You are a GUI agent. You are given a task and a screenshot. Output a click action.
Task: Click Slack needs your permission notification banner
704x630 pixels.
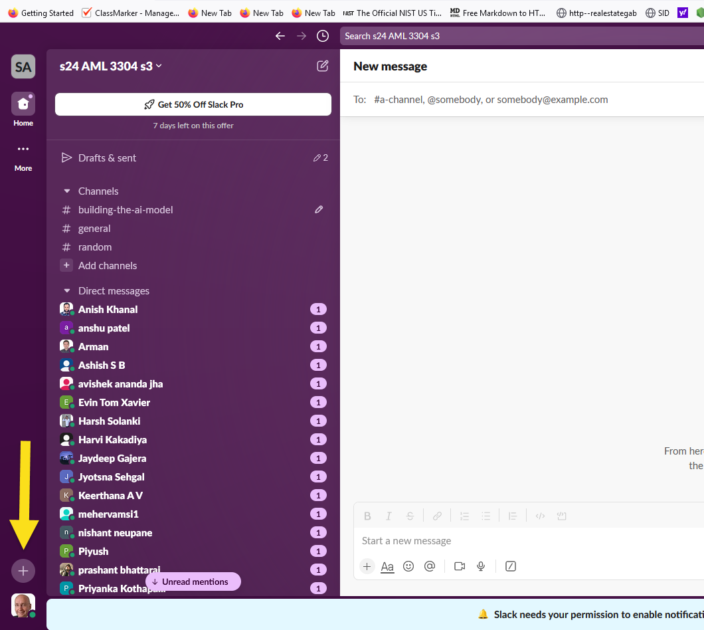[x=375, y=614]
